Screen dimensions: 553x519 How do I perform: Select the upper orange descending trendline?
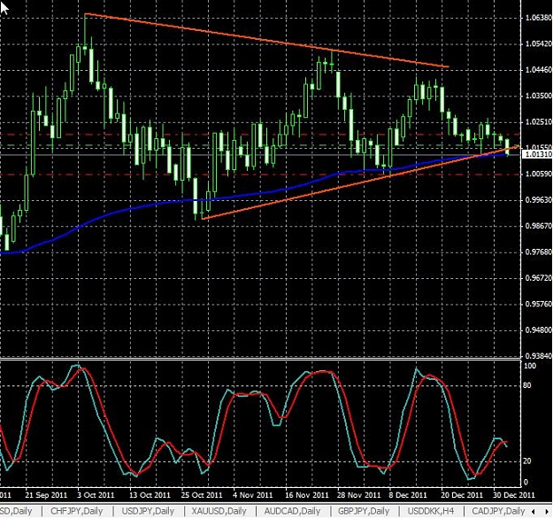point(267,41)
